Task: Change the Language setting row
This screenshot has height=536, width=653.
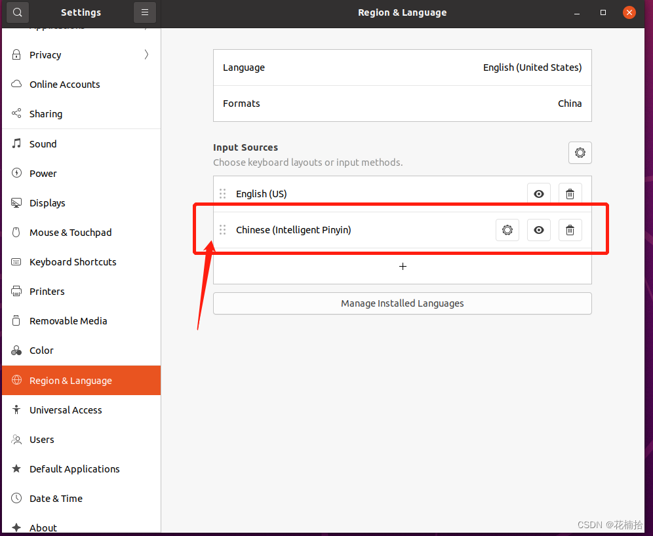Action: [403, 68]
